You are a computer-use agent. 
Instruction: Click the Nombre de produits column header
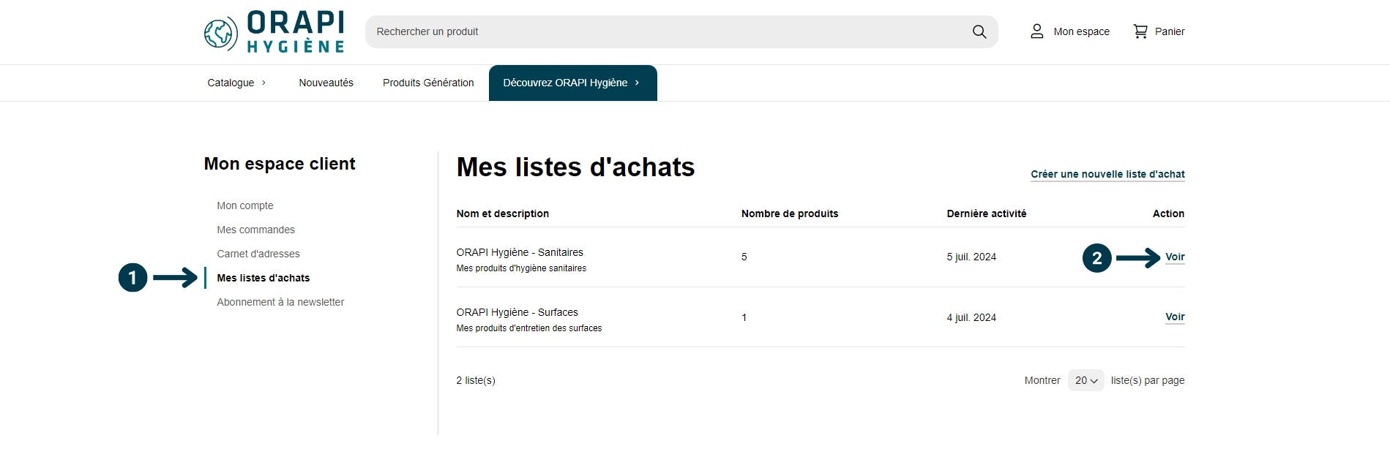click(790, 213)
